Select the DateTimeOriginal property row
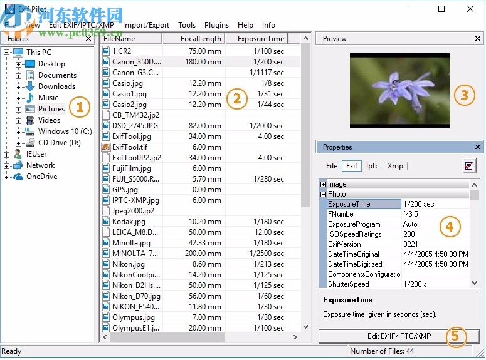 coord(398,254)
